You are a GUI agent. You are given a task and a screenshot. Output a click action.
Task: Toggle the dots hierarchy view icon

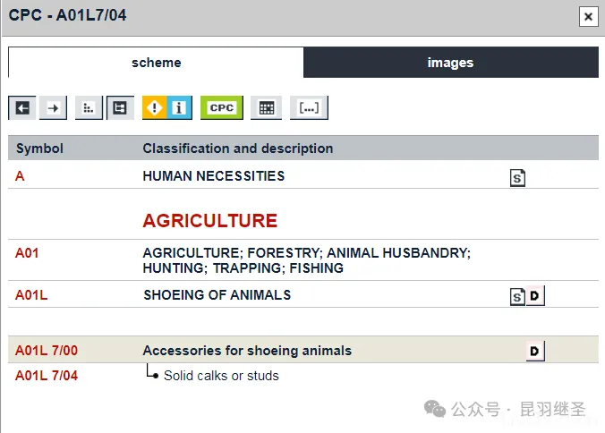(x=88, y=108)
